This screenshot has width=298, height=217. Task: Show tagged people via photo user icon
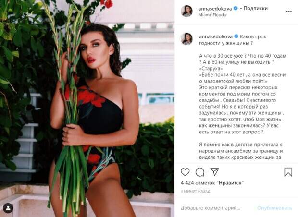tap(8, 208)
